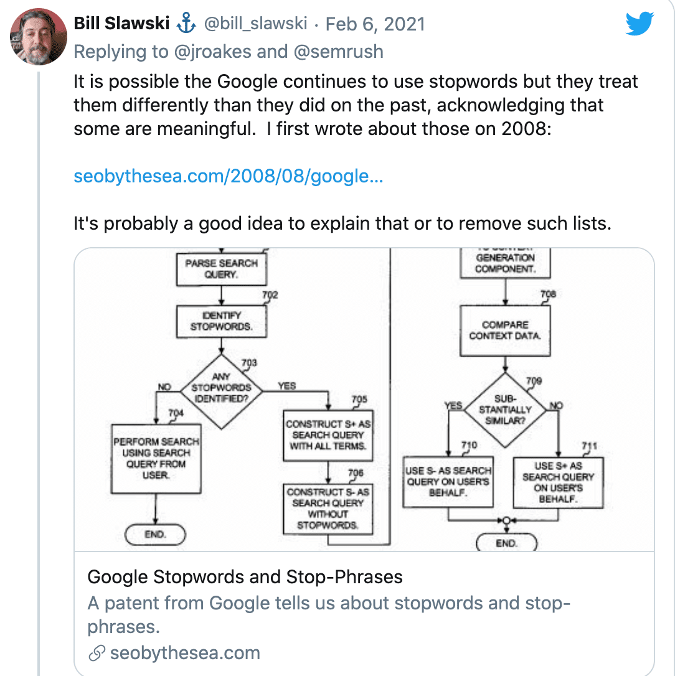Click the card description about Google patent
The height and width of the screenshot is (676, 675).
[x=329, y=615]
